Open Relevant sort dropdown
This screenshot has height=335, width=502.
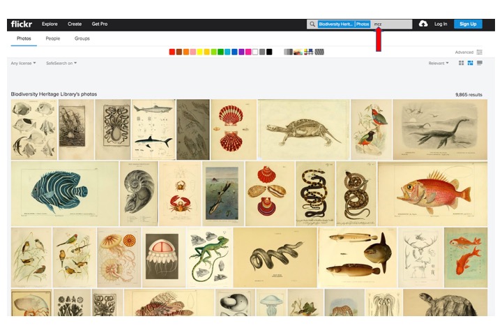pos(439,63)
